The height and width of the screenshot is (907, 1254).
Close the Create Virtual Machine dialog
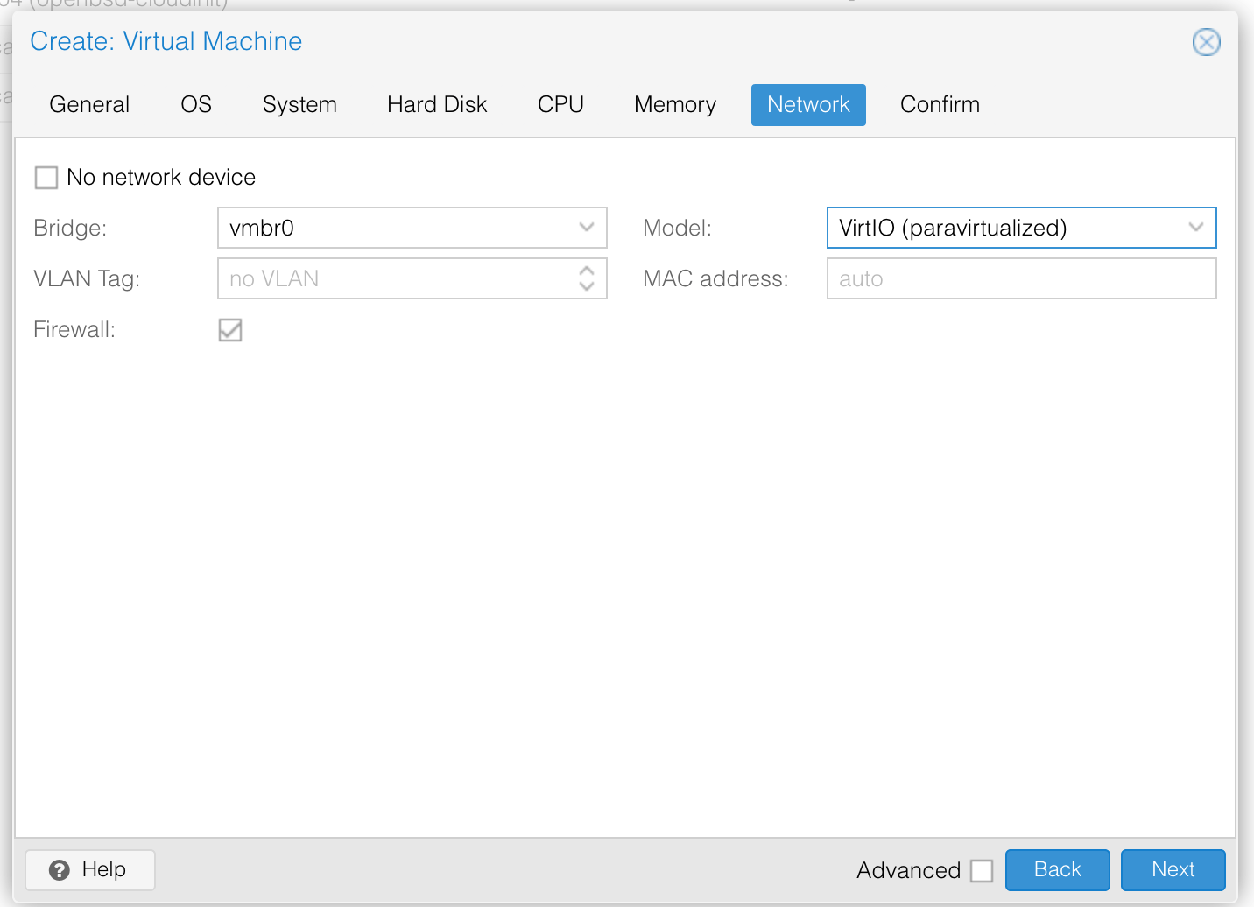[1206, 41]
